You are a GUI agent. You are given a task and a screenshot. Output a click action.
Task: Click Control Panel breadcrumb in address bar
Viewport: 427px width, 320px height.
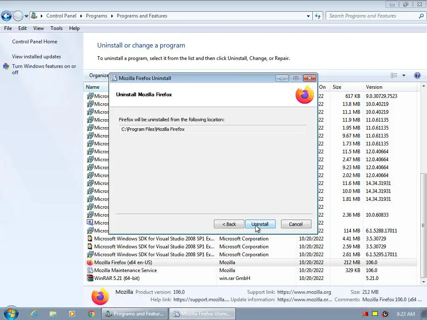click(x=61, y=16)
